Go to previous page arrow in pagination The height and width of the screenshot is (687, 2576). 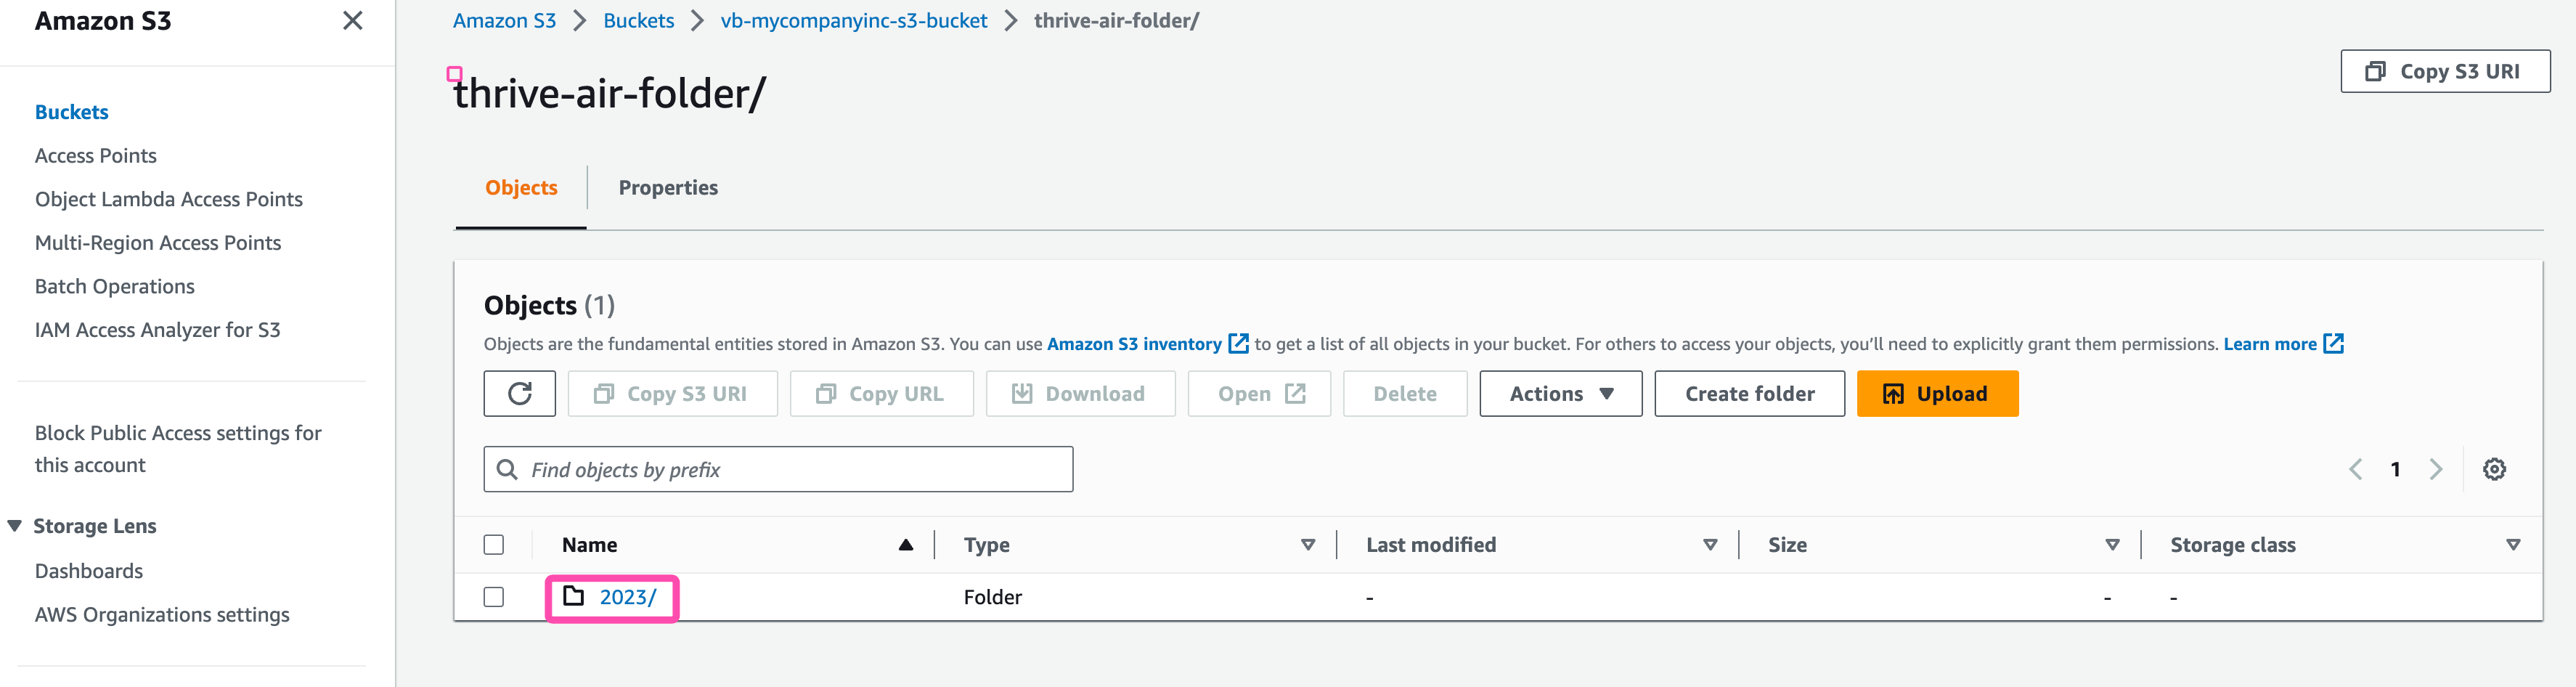pyautogui.click(x=2355, y=469)
